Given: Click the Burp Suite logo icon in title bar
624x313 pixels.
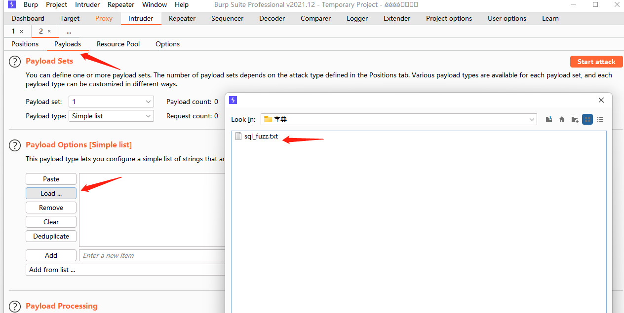Looking at the screenshot, I should 12,4.
